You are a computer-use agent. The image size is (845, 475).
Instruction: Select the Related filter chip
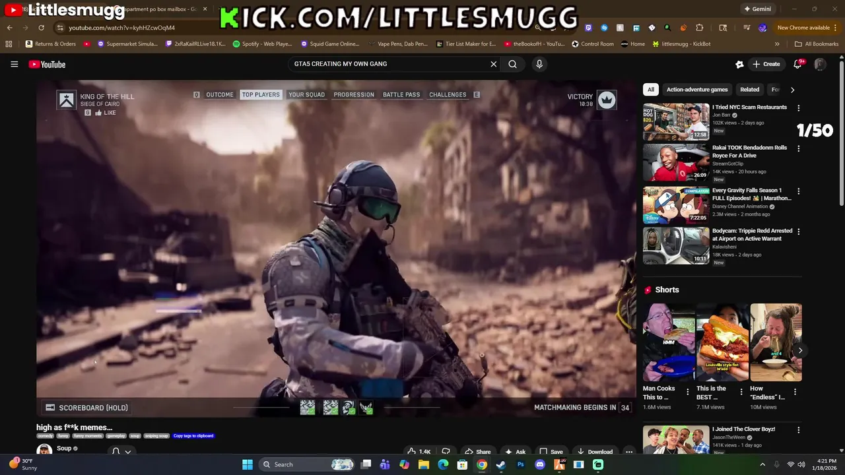(749, 90)
